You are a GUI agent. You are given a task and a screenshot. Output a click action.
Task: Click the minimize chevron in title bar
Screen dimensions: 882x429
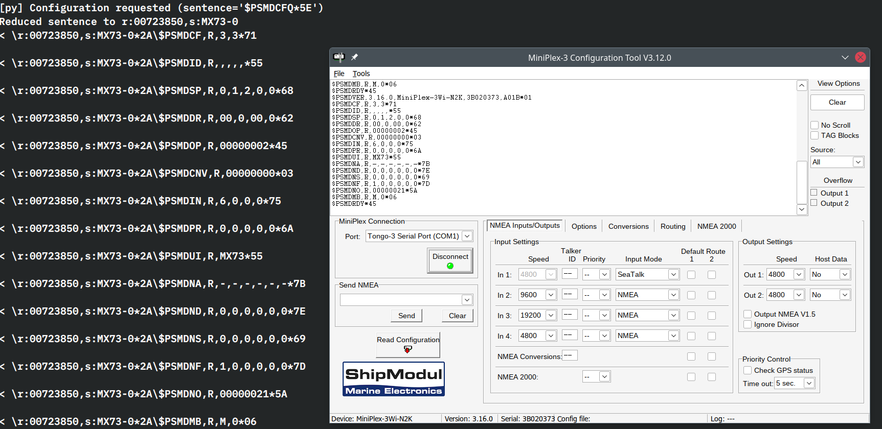845,58
